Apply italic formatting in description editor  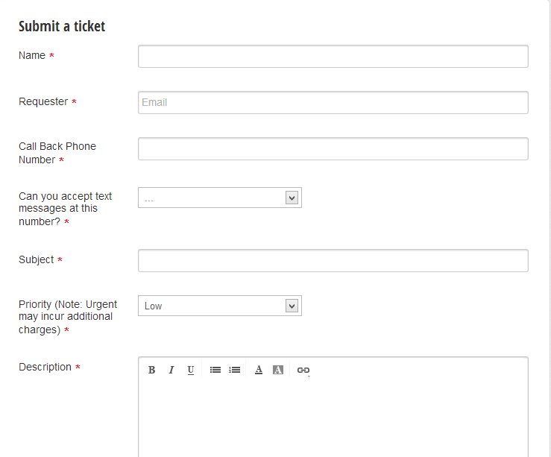pos(171,370)
